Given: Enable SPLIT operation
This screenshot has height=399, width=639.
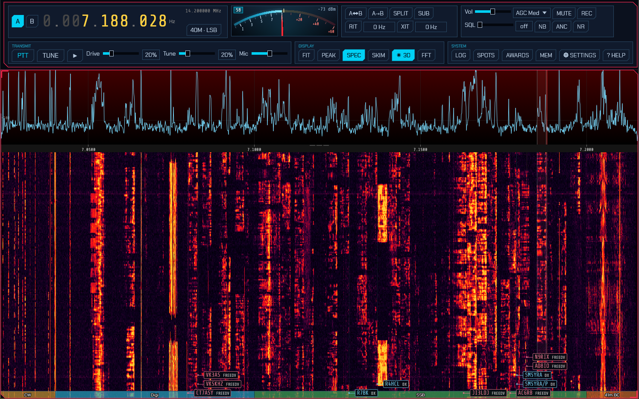Looking at the screenshot, I should (401, 13).
